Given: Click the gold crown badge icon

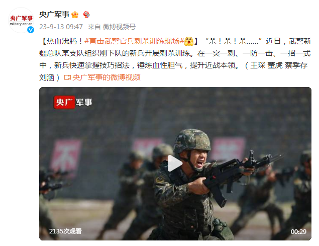Looking at the screenshot, I should pos(75,15).
